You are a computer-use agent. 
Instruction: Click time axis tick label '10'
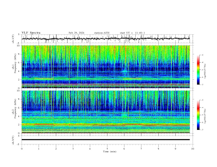(193, 149)
